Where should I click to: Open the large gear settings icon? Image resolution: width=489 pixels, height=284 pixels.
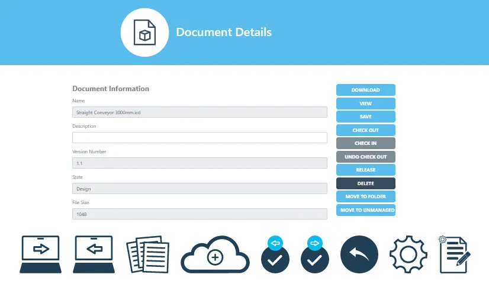click(408, 254)
